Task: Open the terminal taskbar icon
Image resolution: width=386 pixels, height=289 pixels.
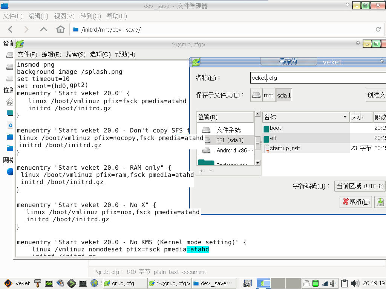Action: pyautogui.click(x=83, y=283)
